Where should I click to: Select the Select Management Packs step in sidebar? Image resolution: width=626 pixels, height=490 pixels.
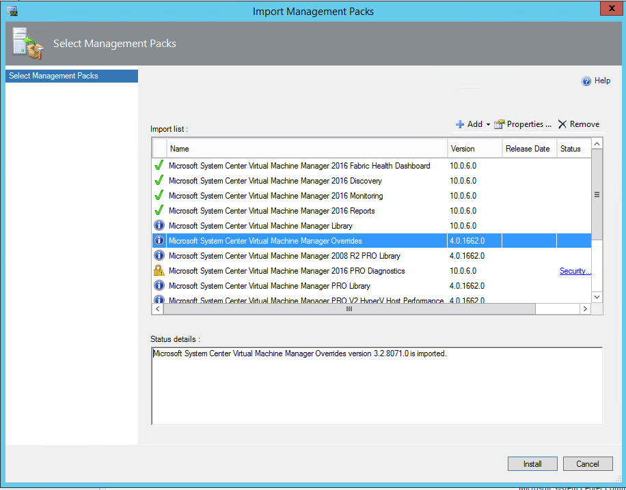pos(71,76)
